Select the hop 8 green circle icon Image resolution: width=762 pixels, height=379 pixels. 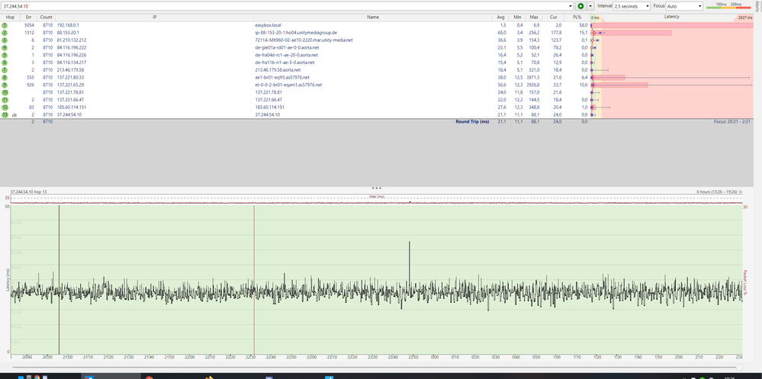4,77
